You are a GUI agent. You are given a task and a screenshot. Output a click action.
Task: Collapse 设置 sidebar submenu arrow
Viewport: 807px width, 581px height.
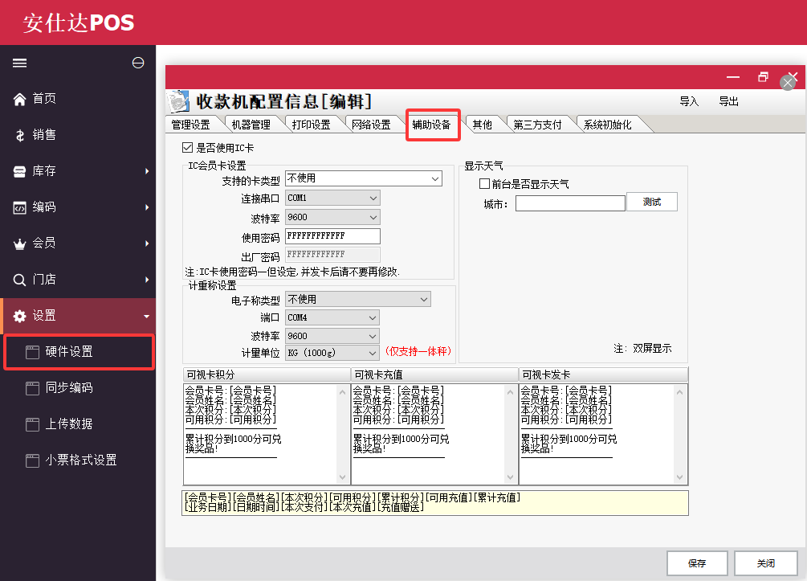(147, 317)
